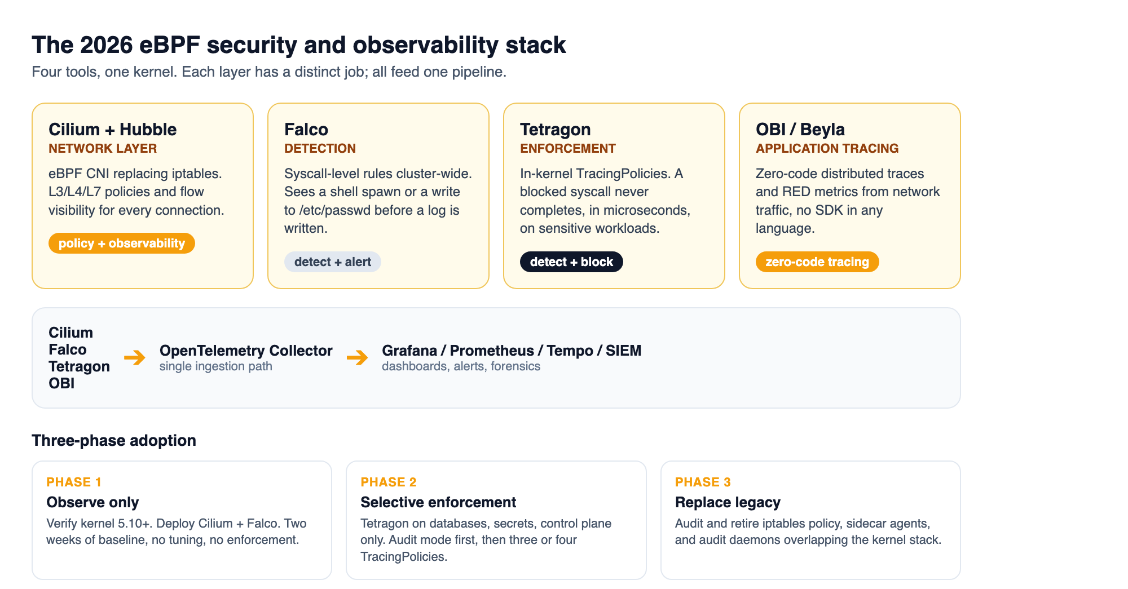Click the 'NETWORK LAYER' label
This screenshot has height=589, width=1128.
[103, 149]
